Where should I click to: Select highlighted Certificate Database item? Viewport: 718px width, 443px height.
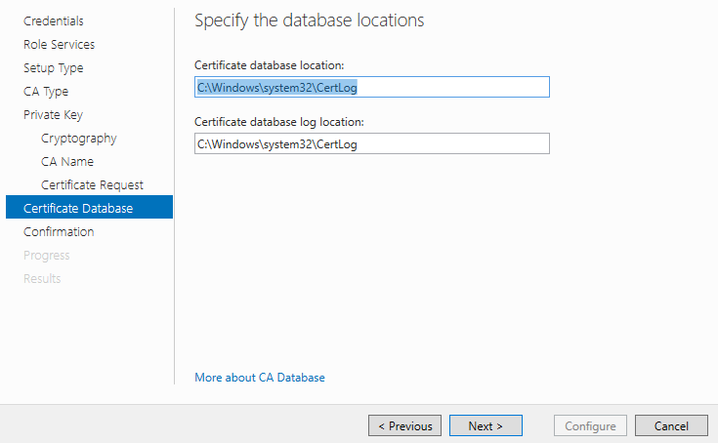point(89,207)
